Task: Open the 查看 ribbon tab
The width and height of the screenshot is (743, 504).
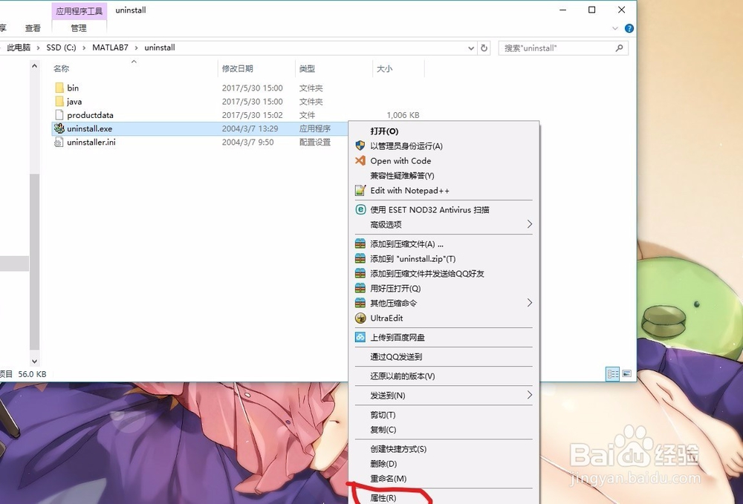Action: click(x=33, y=28)
